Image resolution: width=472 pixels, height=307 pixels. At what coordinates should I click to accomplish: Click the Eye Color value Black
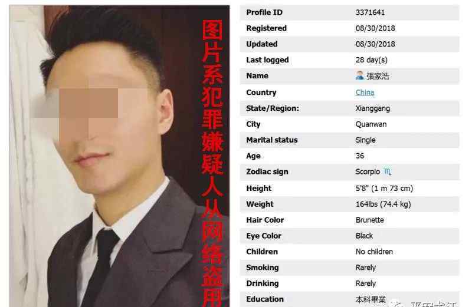(364, 236)
